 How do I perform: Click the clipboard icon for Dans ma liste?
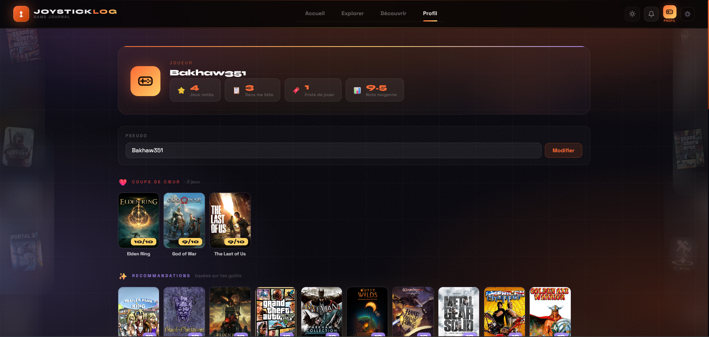point(237,91)
